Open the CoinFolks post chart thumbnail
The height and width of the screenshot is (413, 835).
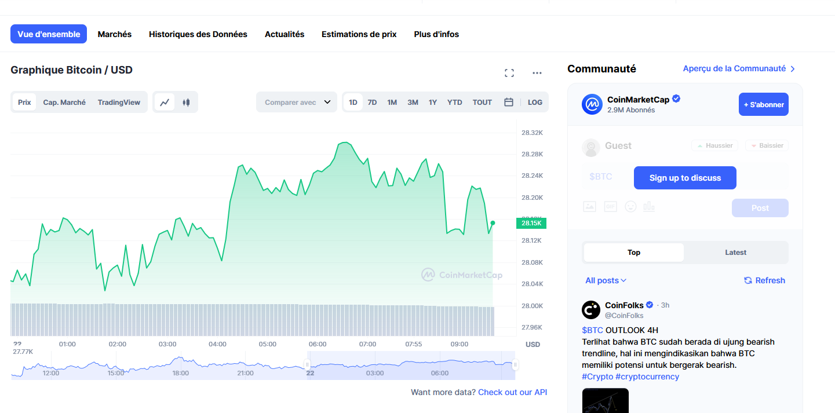click(605, 400)
